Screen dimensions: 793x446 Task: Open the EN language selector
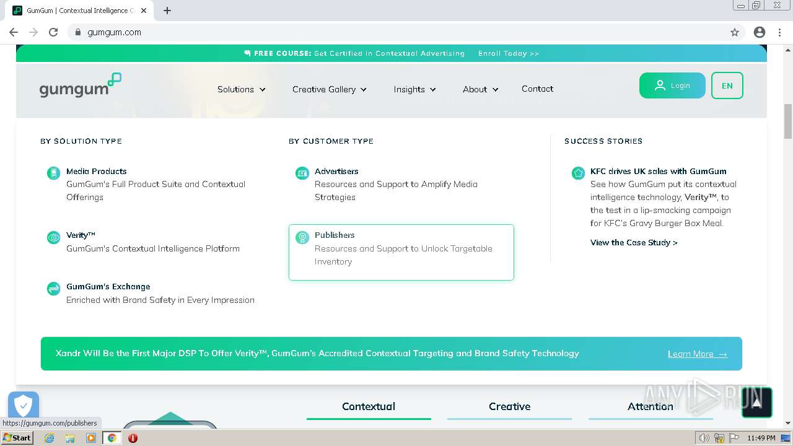click(727, 85)
